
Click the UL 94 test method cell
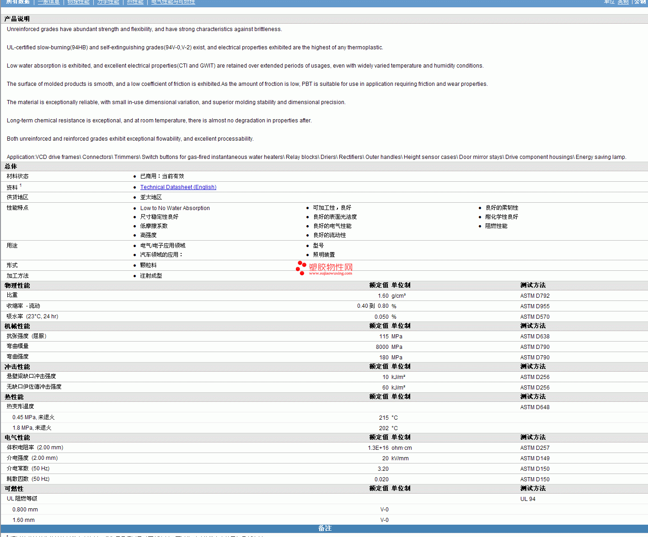pos(528,499)
